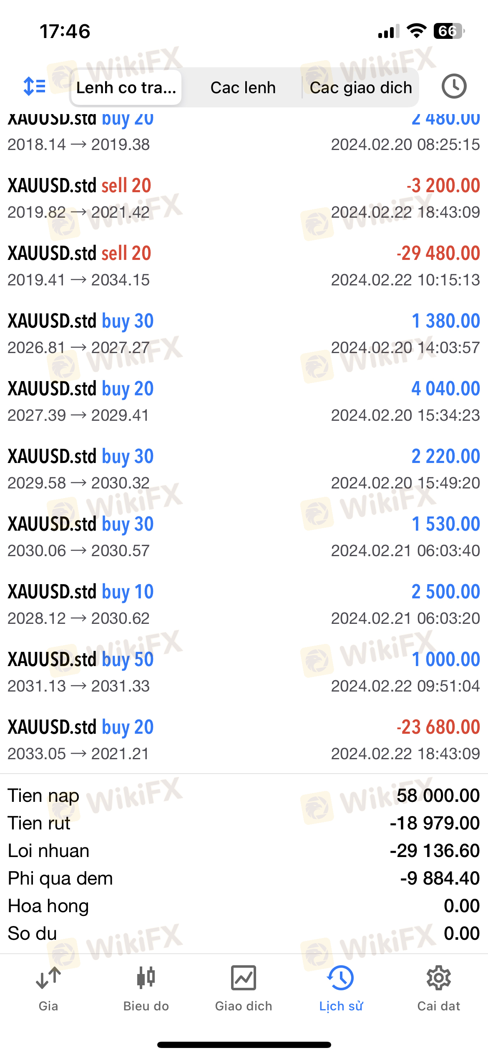488x1058 pixels.
Task: Expand the buy 20 trade losing -23 680.00
Action: point(244,740)
